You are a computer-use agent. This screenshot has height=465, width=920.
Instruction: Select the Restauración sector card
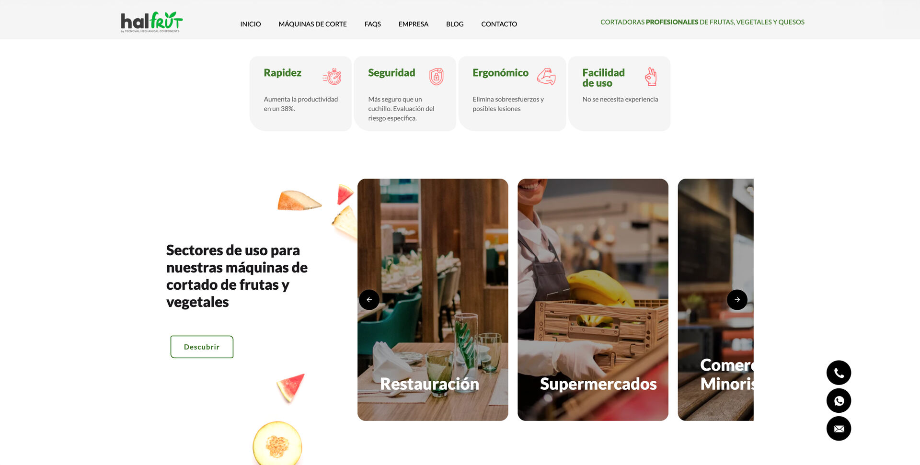click(433, 300)
